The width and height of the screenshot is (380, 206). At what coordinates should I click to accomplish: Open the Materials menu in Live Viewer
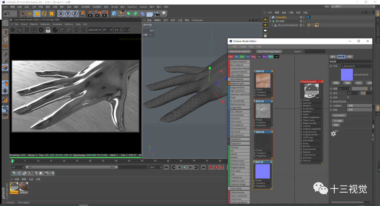pyautogui.click(x=45, y=24)
